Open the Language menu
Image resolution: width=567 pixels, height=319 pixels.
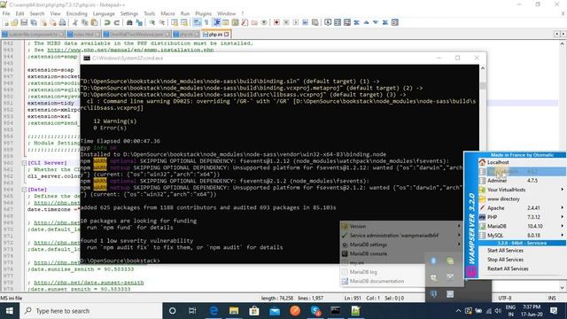(x=104, y=13)
